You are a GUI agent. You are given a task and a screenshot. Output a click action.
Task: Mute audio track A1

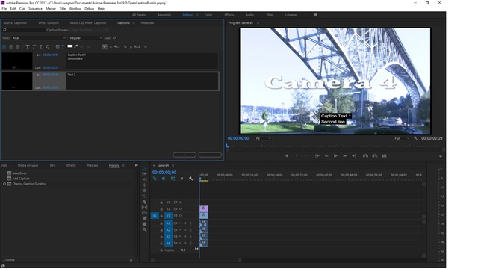(180, 223)
